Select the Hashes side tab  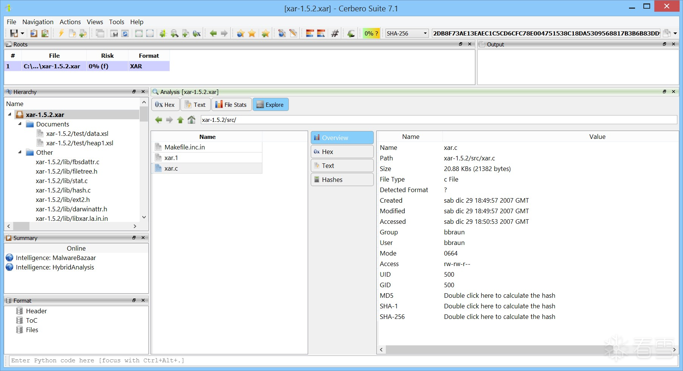point(342,180)
